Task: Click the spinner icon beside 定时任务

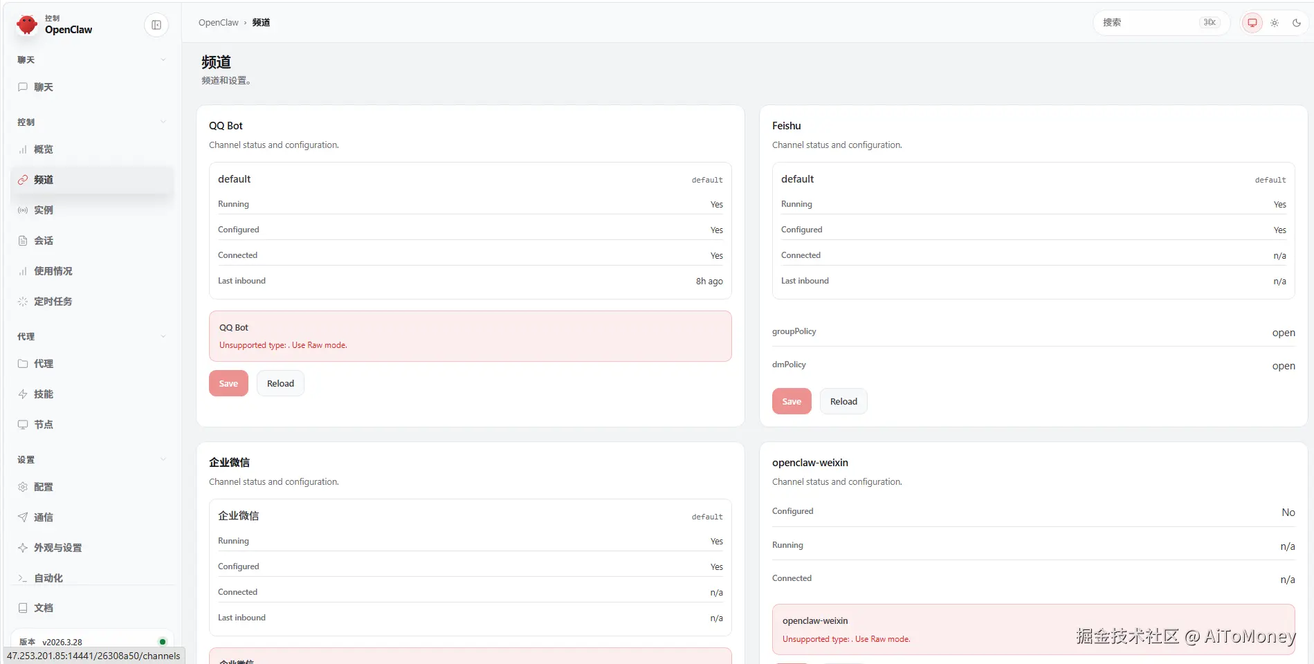Action: [23, 302]
